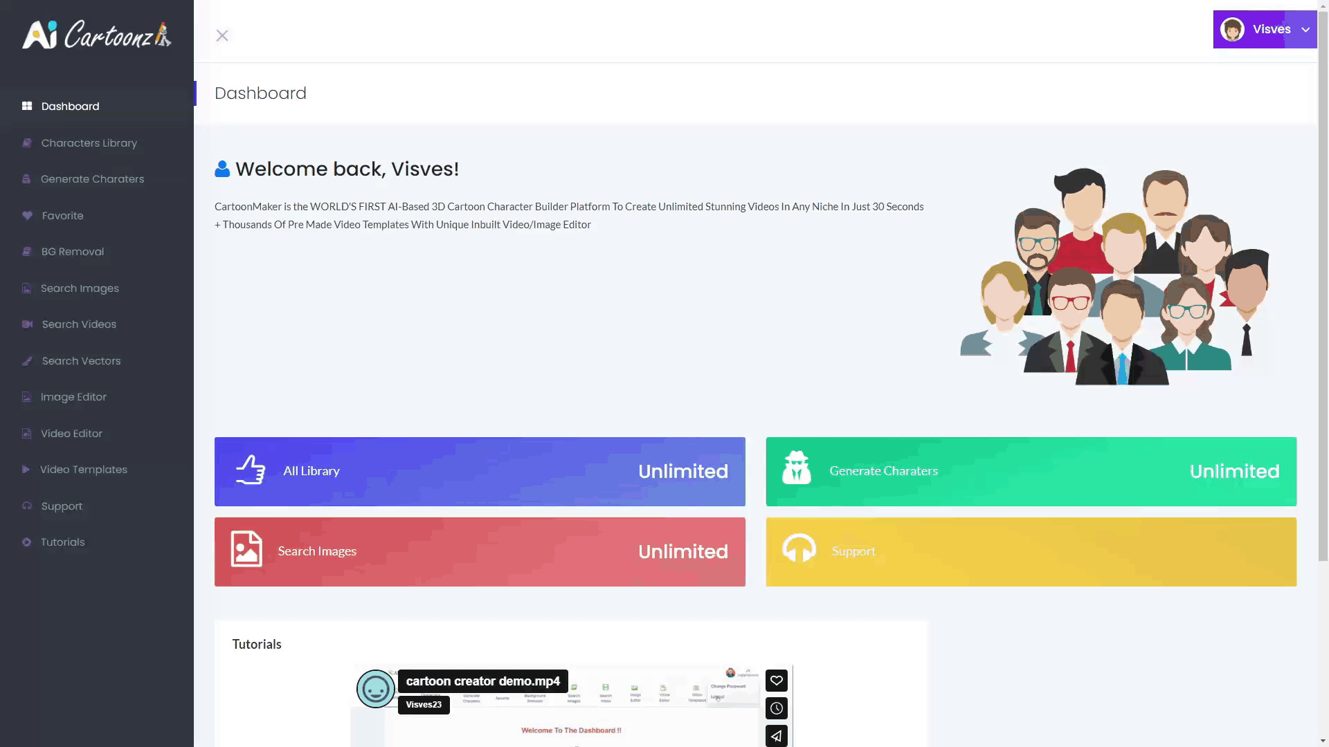Click the share paper-plane icon on video
The image size is (1329, 747).
(777, 736)
